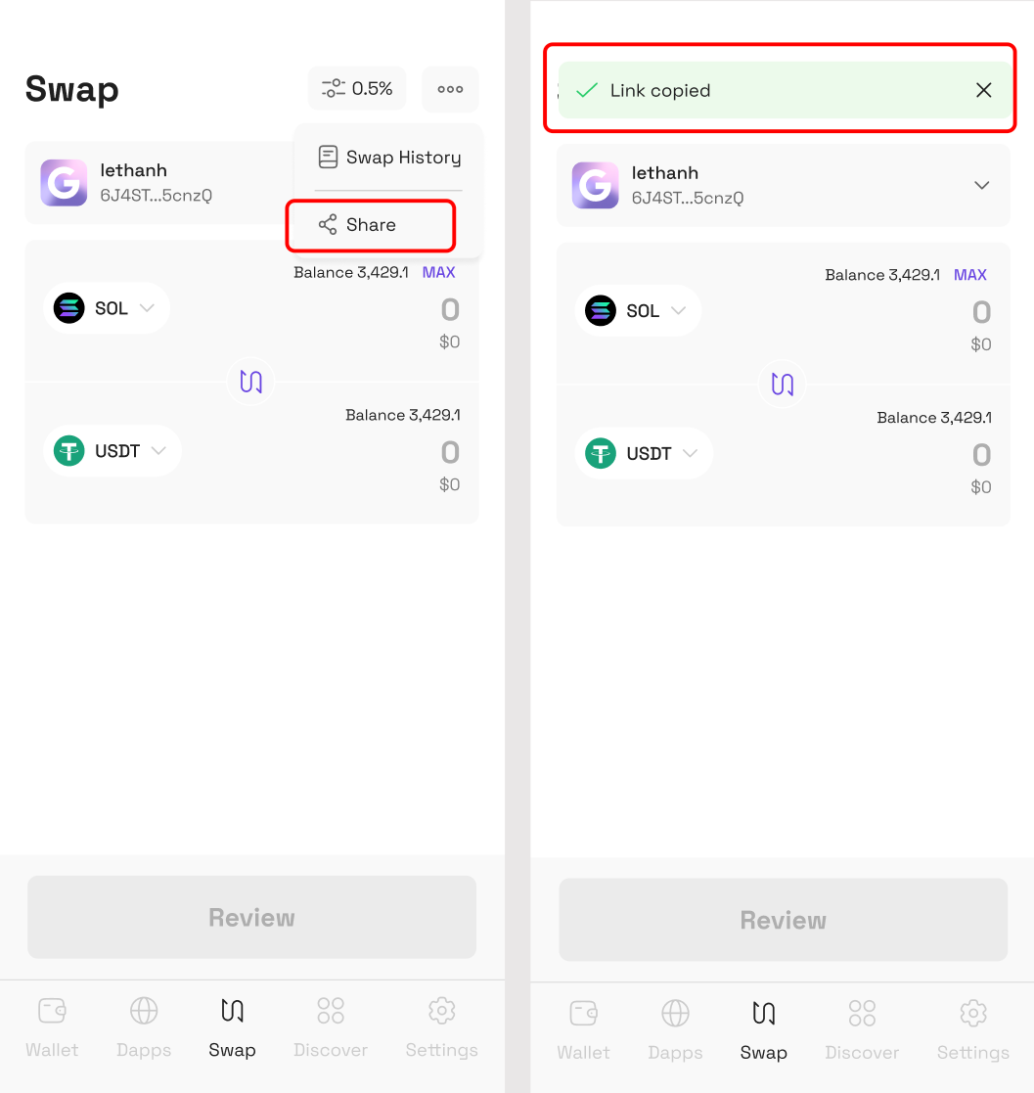This screenshot has height=1093, width=1034.
Task: Open USDT token dropdown in right panel
Action: coord(643,454)
